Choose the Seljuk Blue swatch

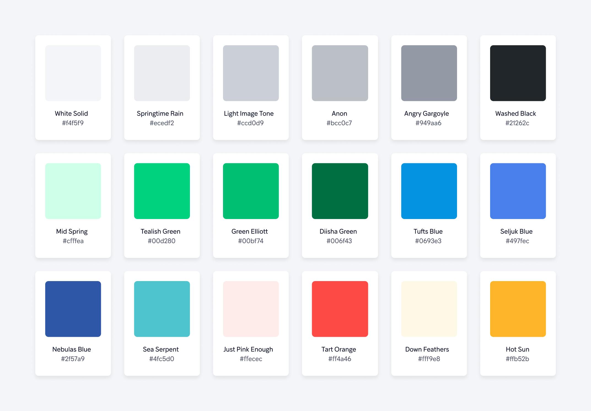(x=518, y=191)
